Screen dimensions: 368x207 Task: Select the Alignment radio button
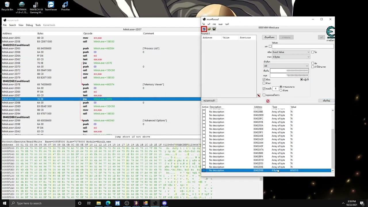click(281, 87)
